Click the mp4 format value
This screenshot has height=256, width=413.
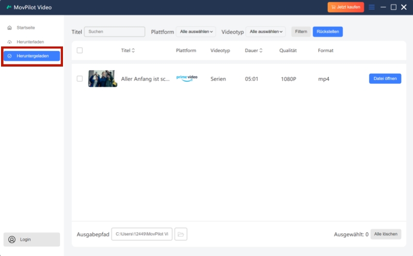pyautogui.click(x=324, y=79)
